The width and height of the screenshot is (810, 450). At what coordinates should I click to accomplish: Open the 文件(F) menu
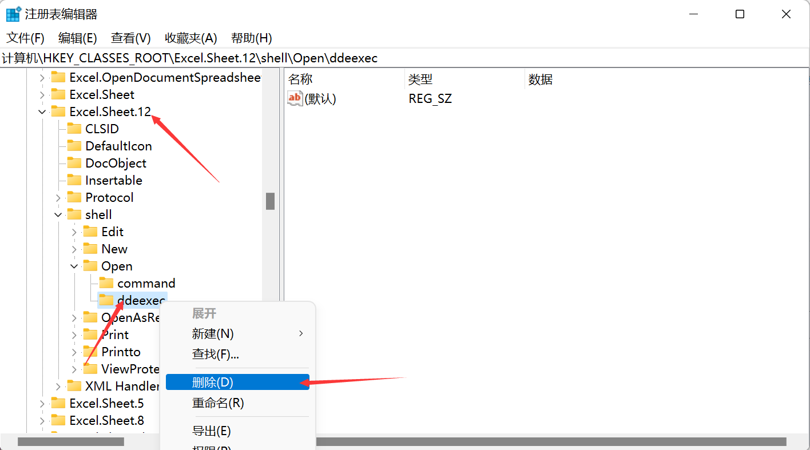[25, 38]
